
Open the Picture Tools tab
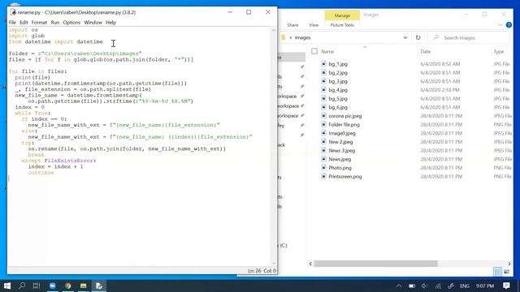point(342,25)
